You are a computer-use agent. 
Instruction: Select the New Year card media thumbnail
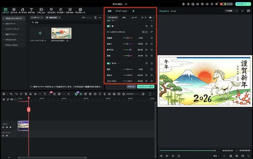point(61,33)
